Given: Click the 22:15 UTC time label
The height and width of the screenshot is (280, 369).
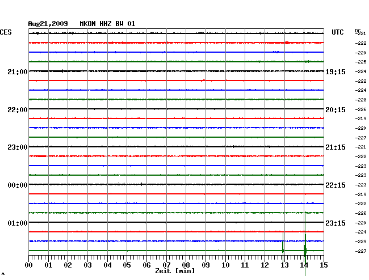Looking at the screenshot, I should point(336,185).
